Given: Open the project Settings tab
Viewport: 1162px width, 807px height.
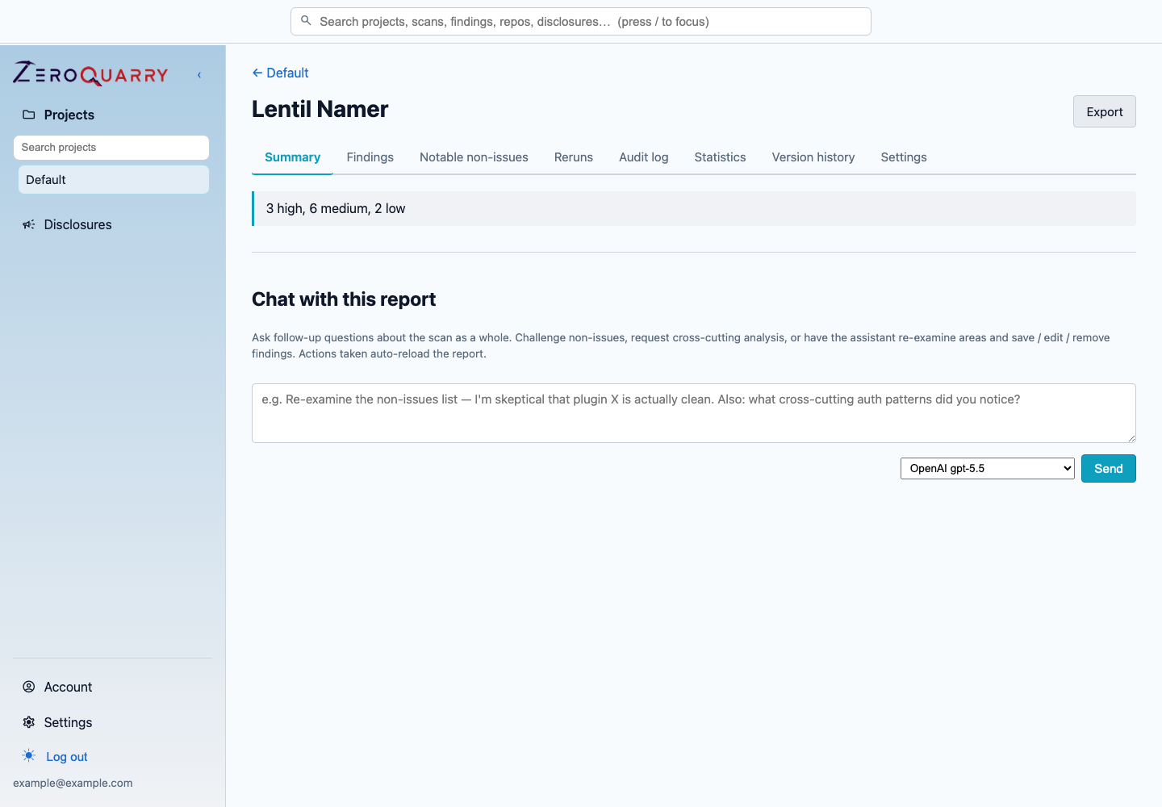Looking at the screenshot, I should coord(904,157).
